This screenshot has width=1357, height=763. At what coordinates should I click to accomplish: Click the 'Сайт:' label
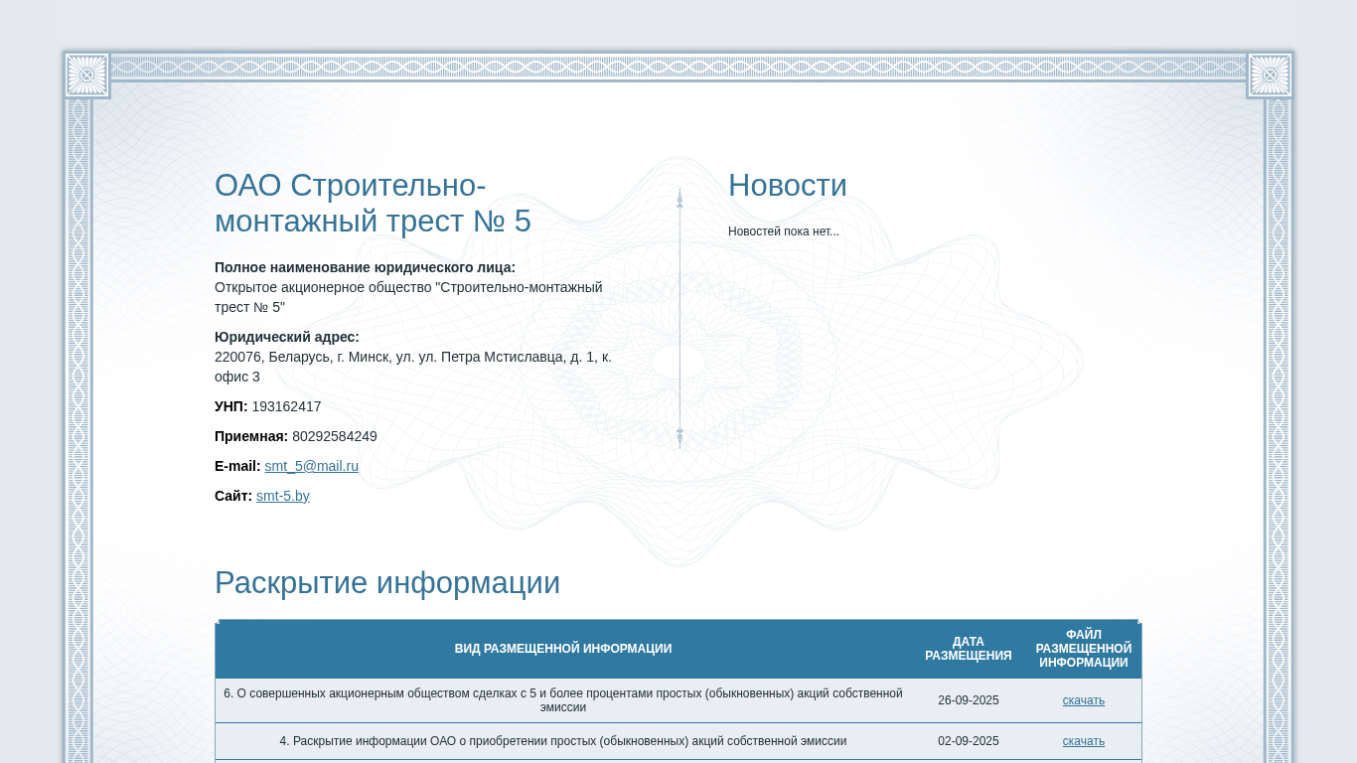[x=233, y=496]
